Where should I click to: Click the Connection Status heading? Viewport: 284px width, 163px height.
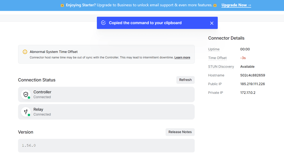click(x=37, y=80)
